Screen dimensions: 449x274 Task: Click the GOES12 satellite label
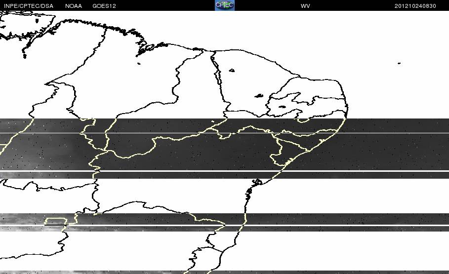[x=104, y=6]
